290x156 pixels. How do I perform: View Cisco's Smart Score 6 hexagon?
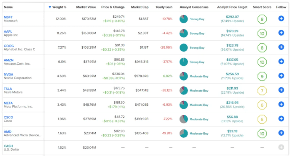(x=262, y=119)
